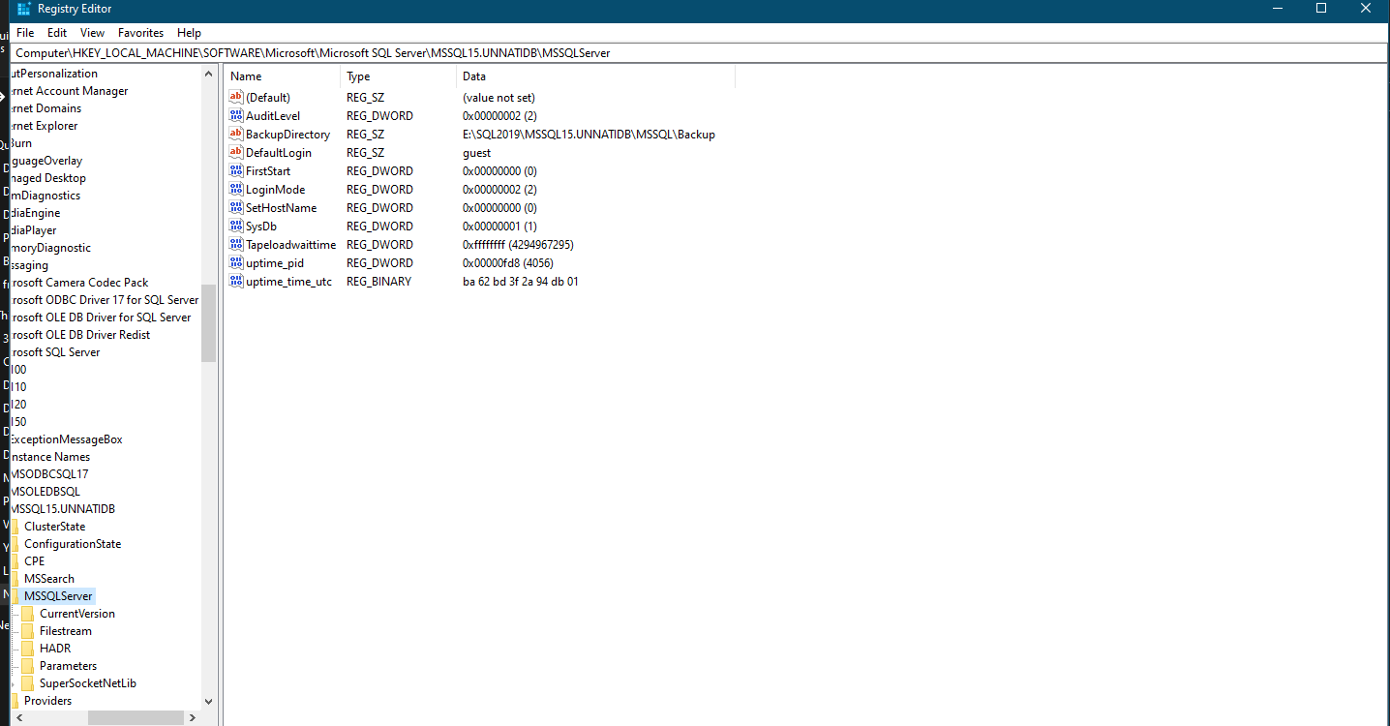Click the DefaultLogin string value icon
Screen dimensions: 1390x726
click(x=236, y=152)
